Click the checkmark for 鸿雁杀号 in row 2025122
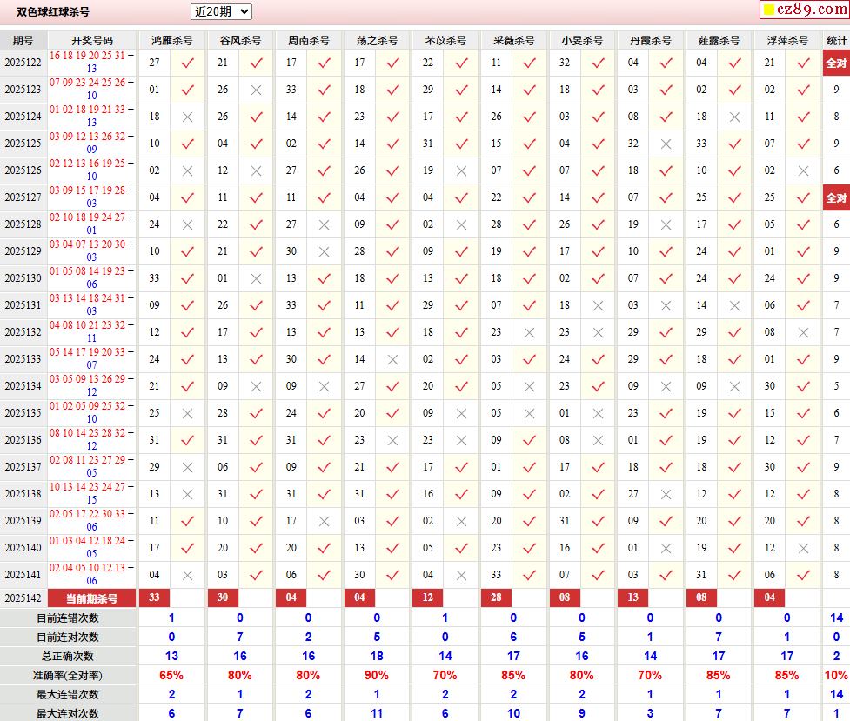 click(187, 63)
